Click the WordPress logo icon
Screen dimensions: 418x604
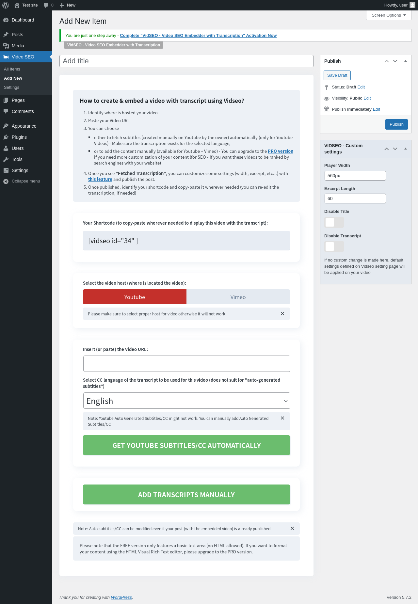coord(6,5)
